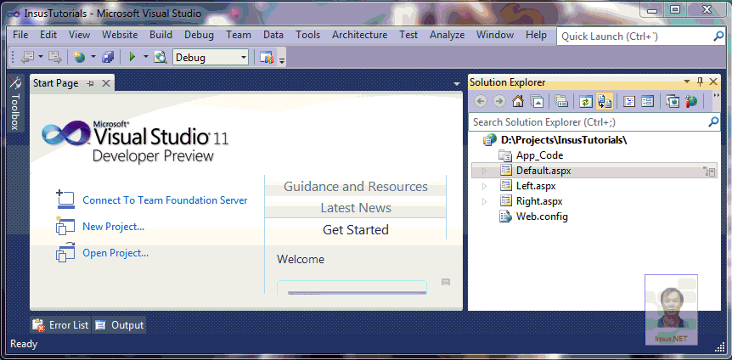Open Output panel tab
The width and height of the screenshot is (732, 360).
point(119,325)
